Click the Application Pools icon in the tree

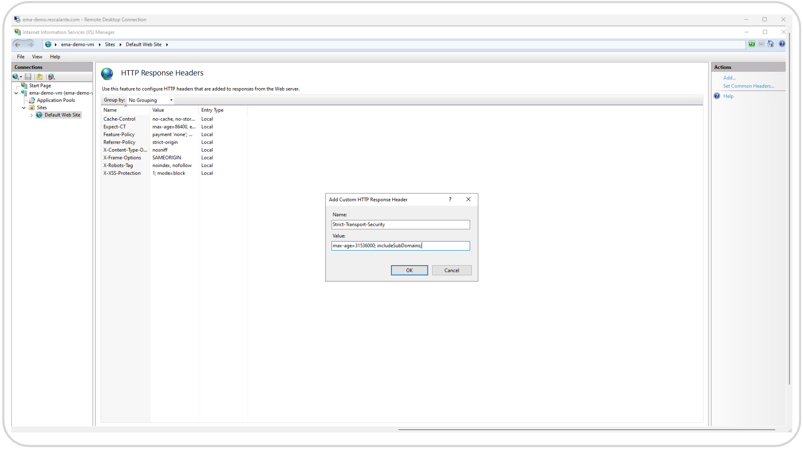[x=32, y=100]
